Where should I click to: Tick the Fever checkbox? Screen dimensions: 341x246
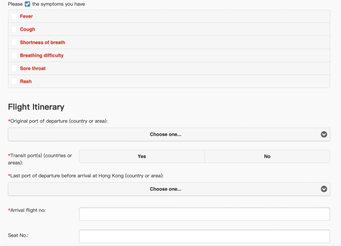(14, 16)
